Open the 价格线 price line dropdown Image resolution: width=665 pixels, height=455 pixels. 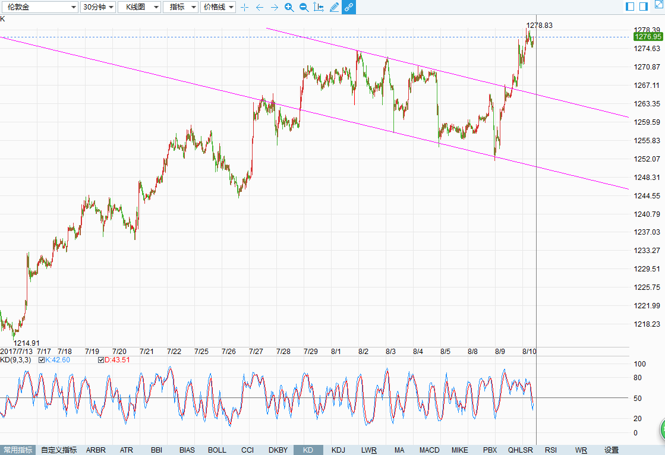(x=218, y=7)
